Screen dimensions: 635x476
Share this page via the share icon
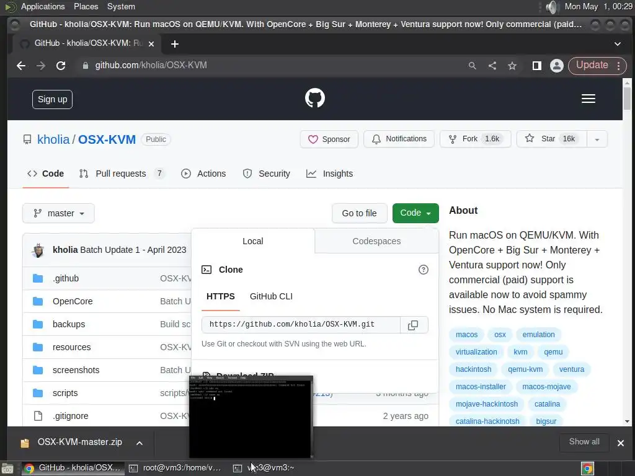[x=492, y=66]
